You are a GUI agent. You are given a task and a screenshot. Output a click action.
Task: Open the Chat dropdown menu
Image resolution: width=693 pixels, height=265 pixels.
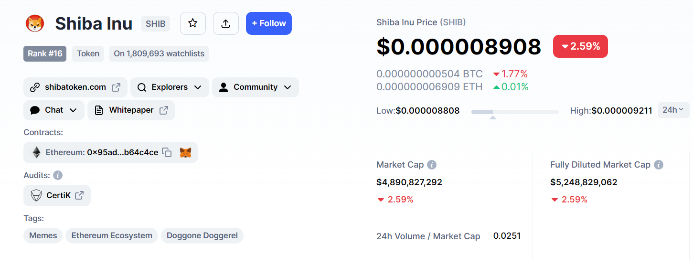[x=54, y=110]
